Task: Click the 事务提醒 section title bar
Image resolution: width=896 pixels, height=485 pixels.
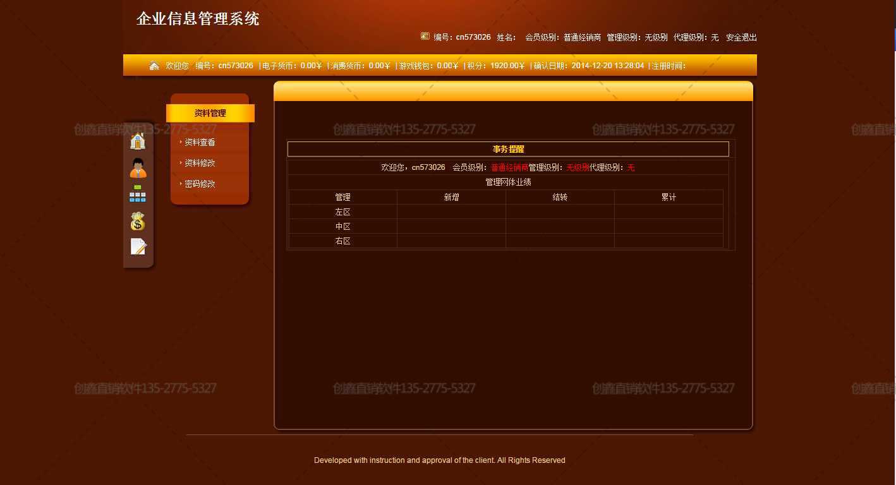Action: 508,149
